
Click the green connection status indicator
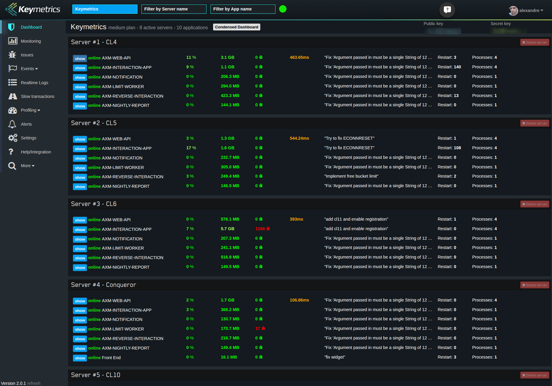[283, 9]
